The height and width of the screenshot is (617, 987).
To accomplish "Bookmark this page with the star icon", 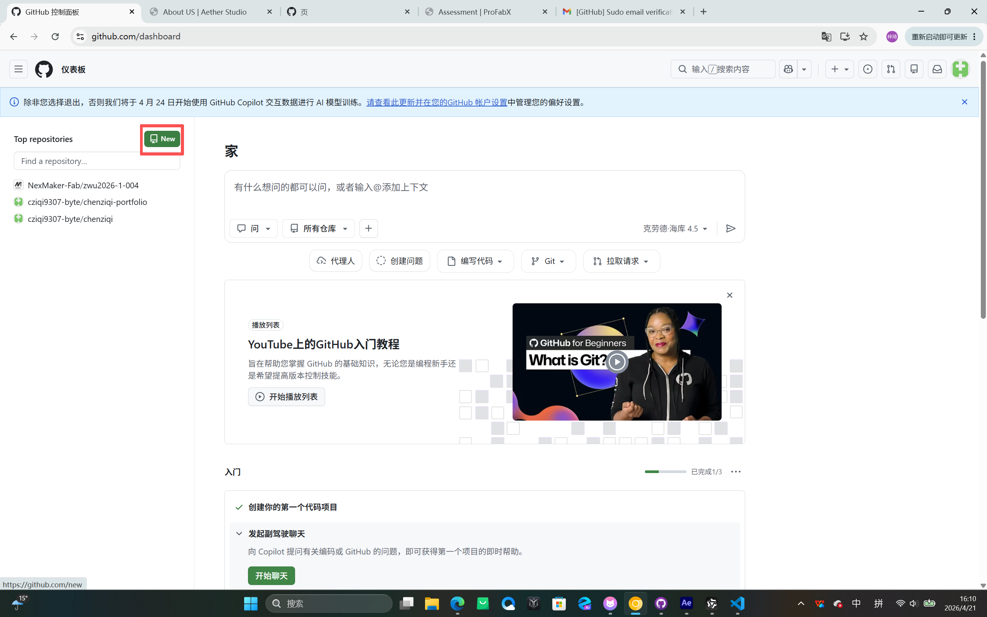I will [x=864, y=36].
